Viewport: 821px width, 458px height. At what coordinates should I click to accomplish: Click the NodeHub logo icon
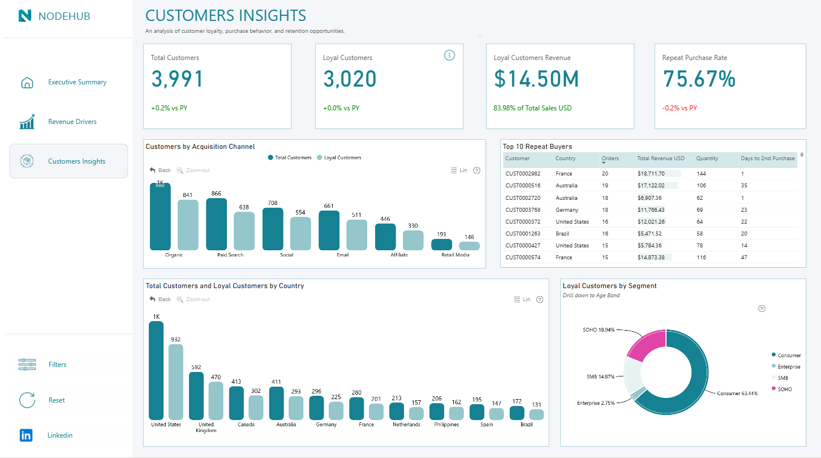[25, 16]
